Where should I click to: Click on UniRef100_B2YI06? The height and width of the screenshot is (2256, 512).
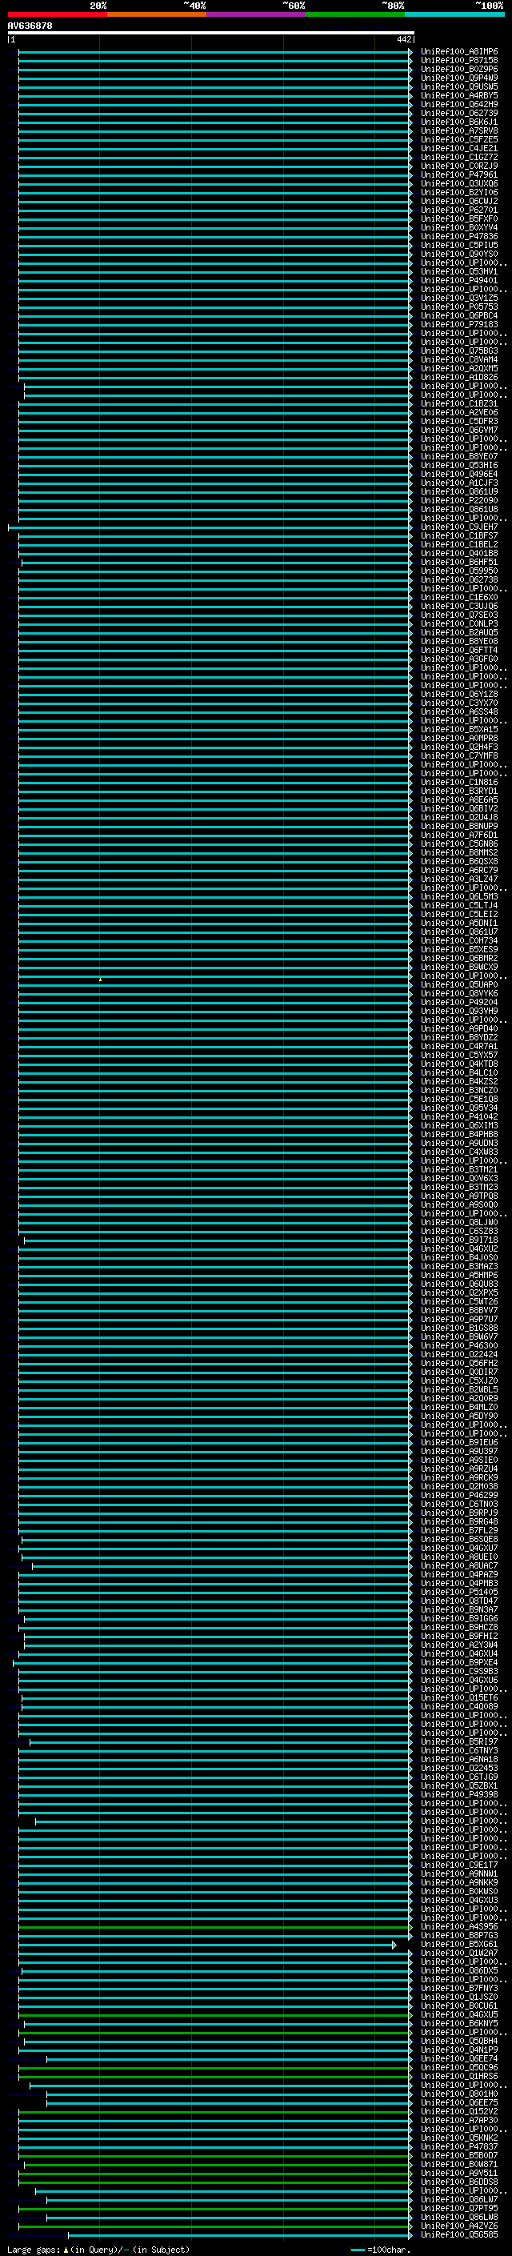tap(459, 192)
